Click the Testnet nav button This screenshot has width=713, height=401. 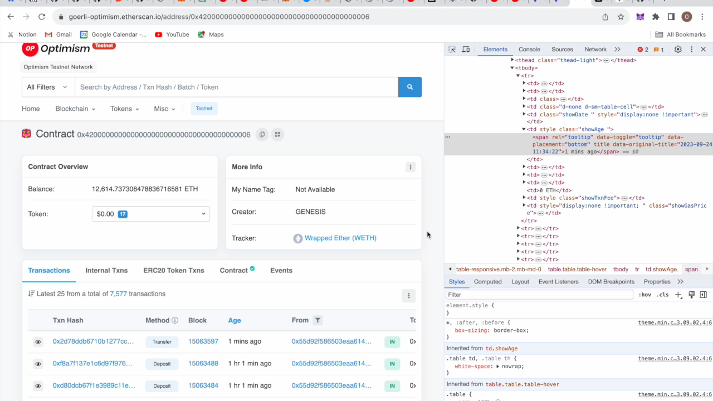point(204,109)
